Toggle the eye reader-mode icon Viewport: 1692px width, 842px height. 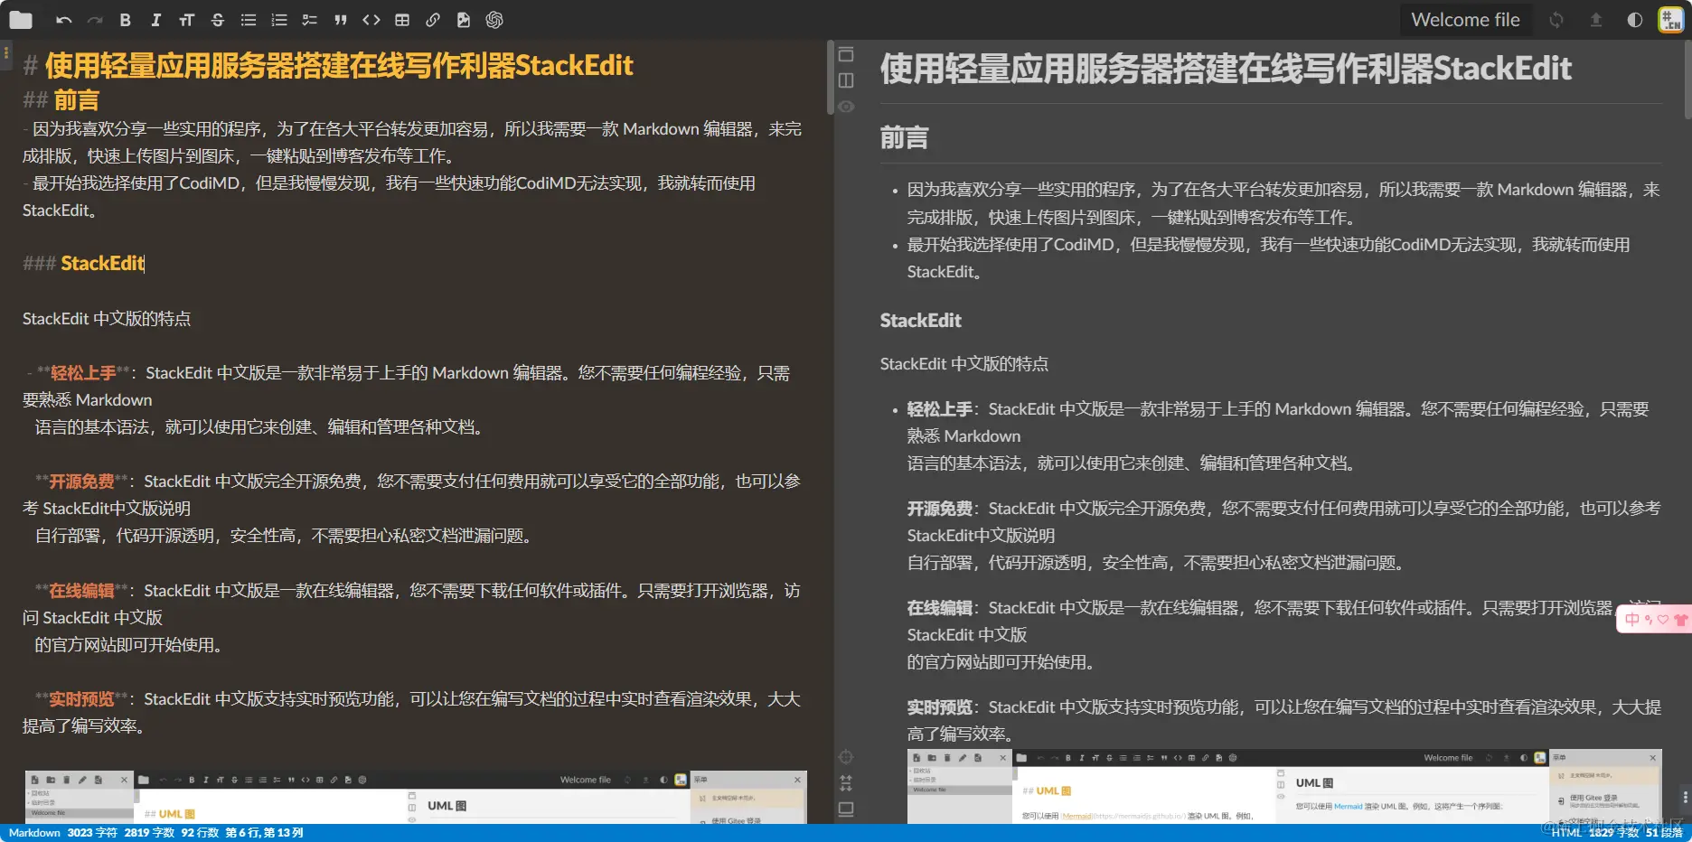tap(846, 107)
